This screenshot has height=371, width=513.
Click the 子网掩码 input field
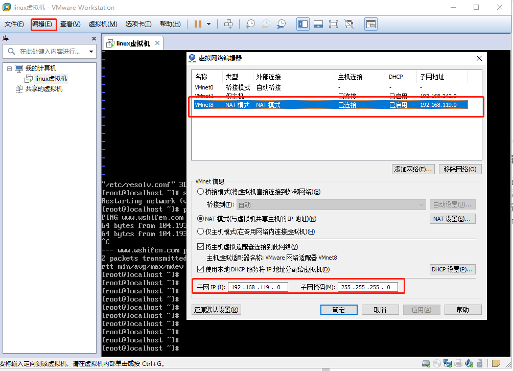[x=368, y=287]
